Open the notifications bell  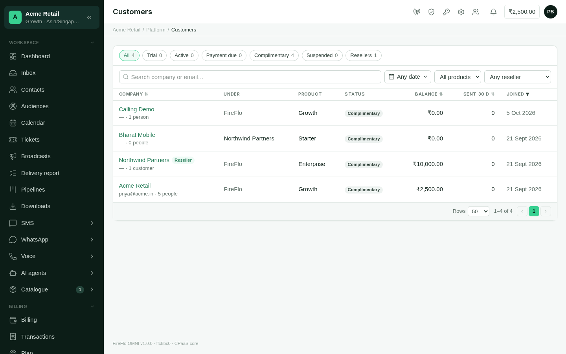pos(493,12)
